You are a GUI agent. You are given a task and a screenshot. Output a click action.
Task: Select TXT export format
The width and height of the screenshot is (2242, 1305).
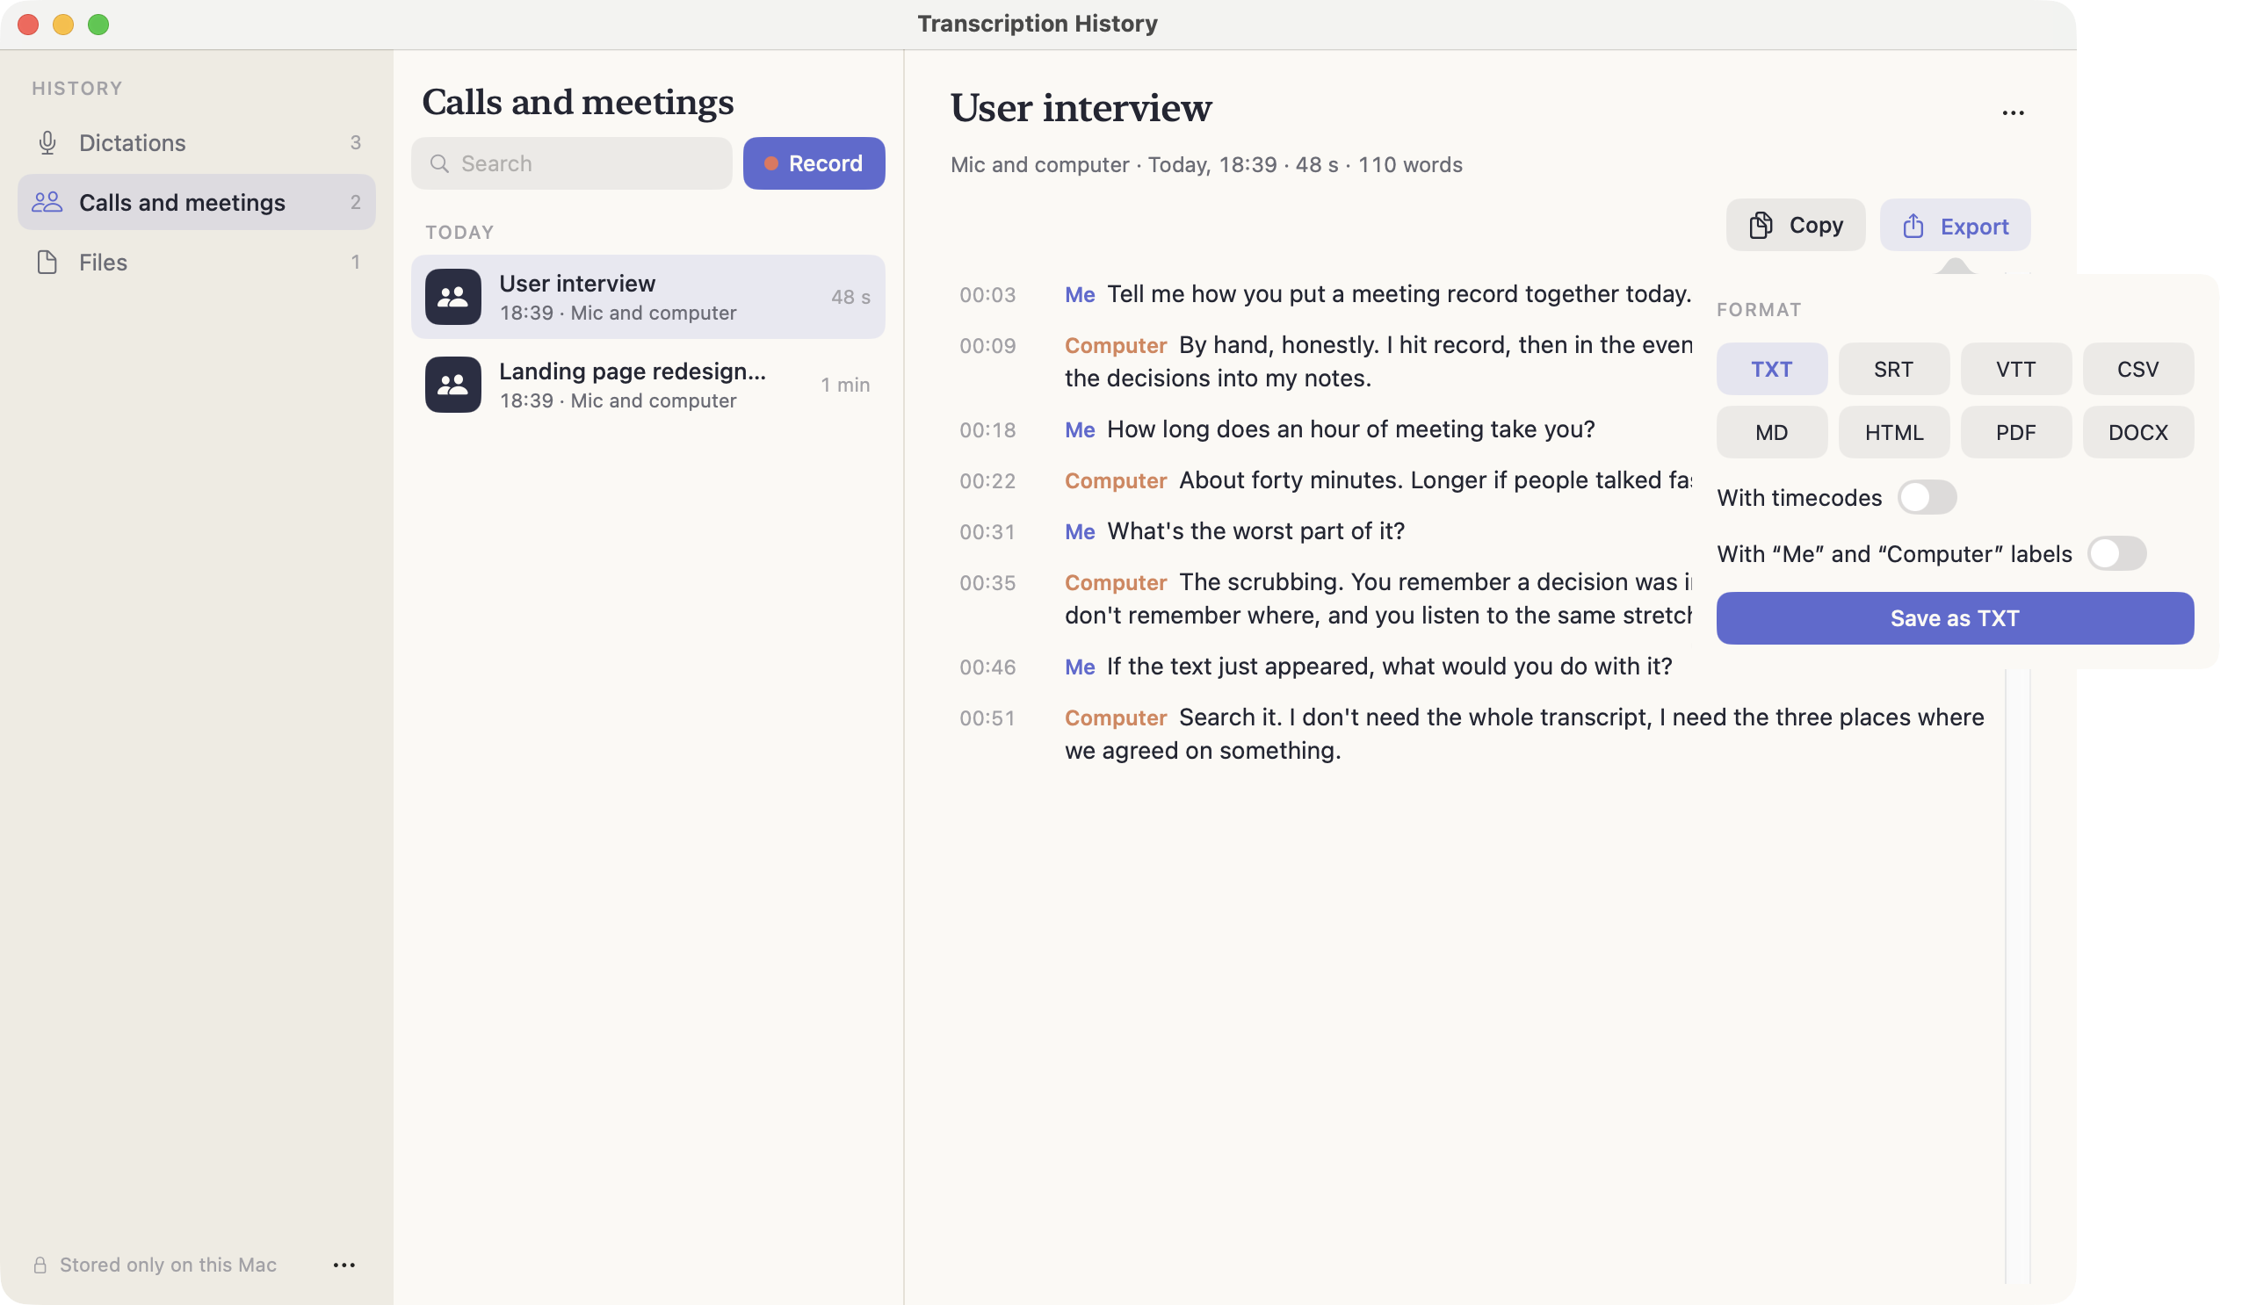point(1771,368)
